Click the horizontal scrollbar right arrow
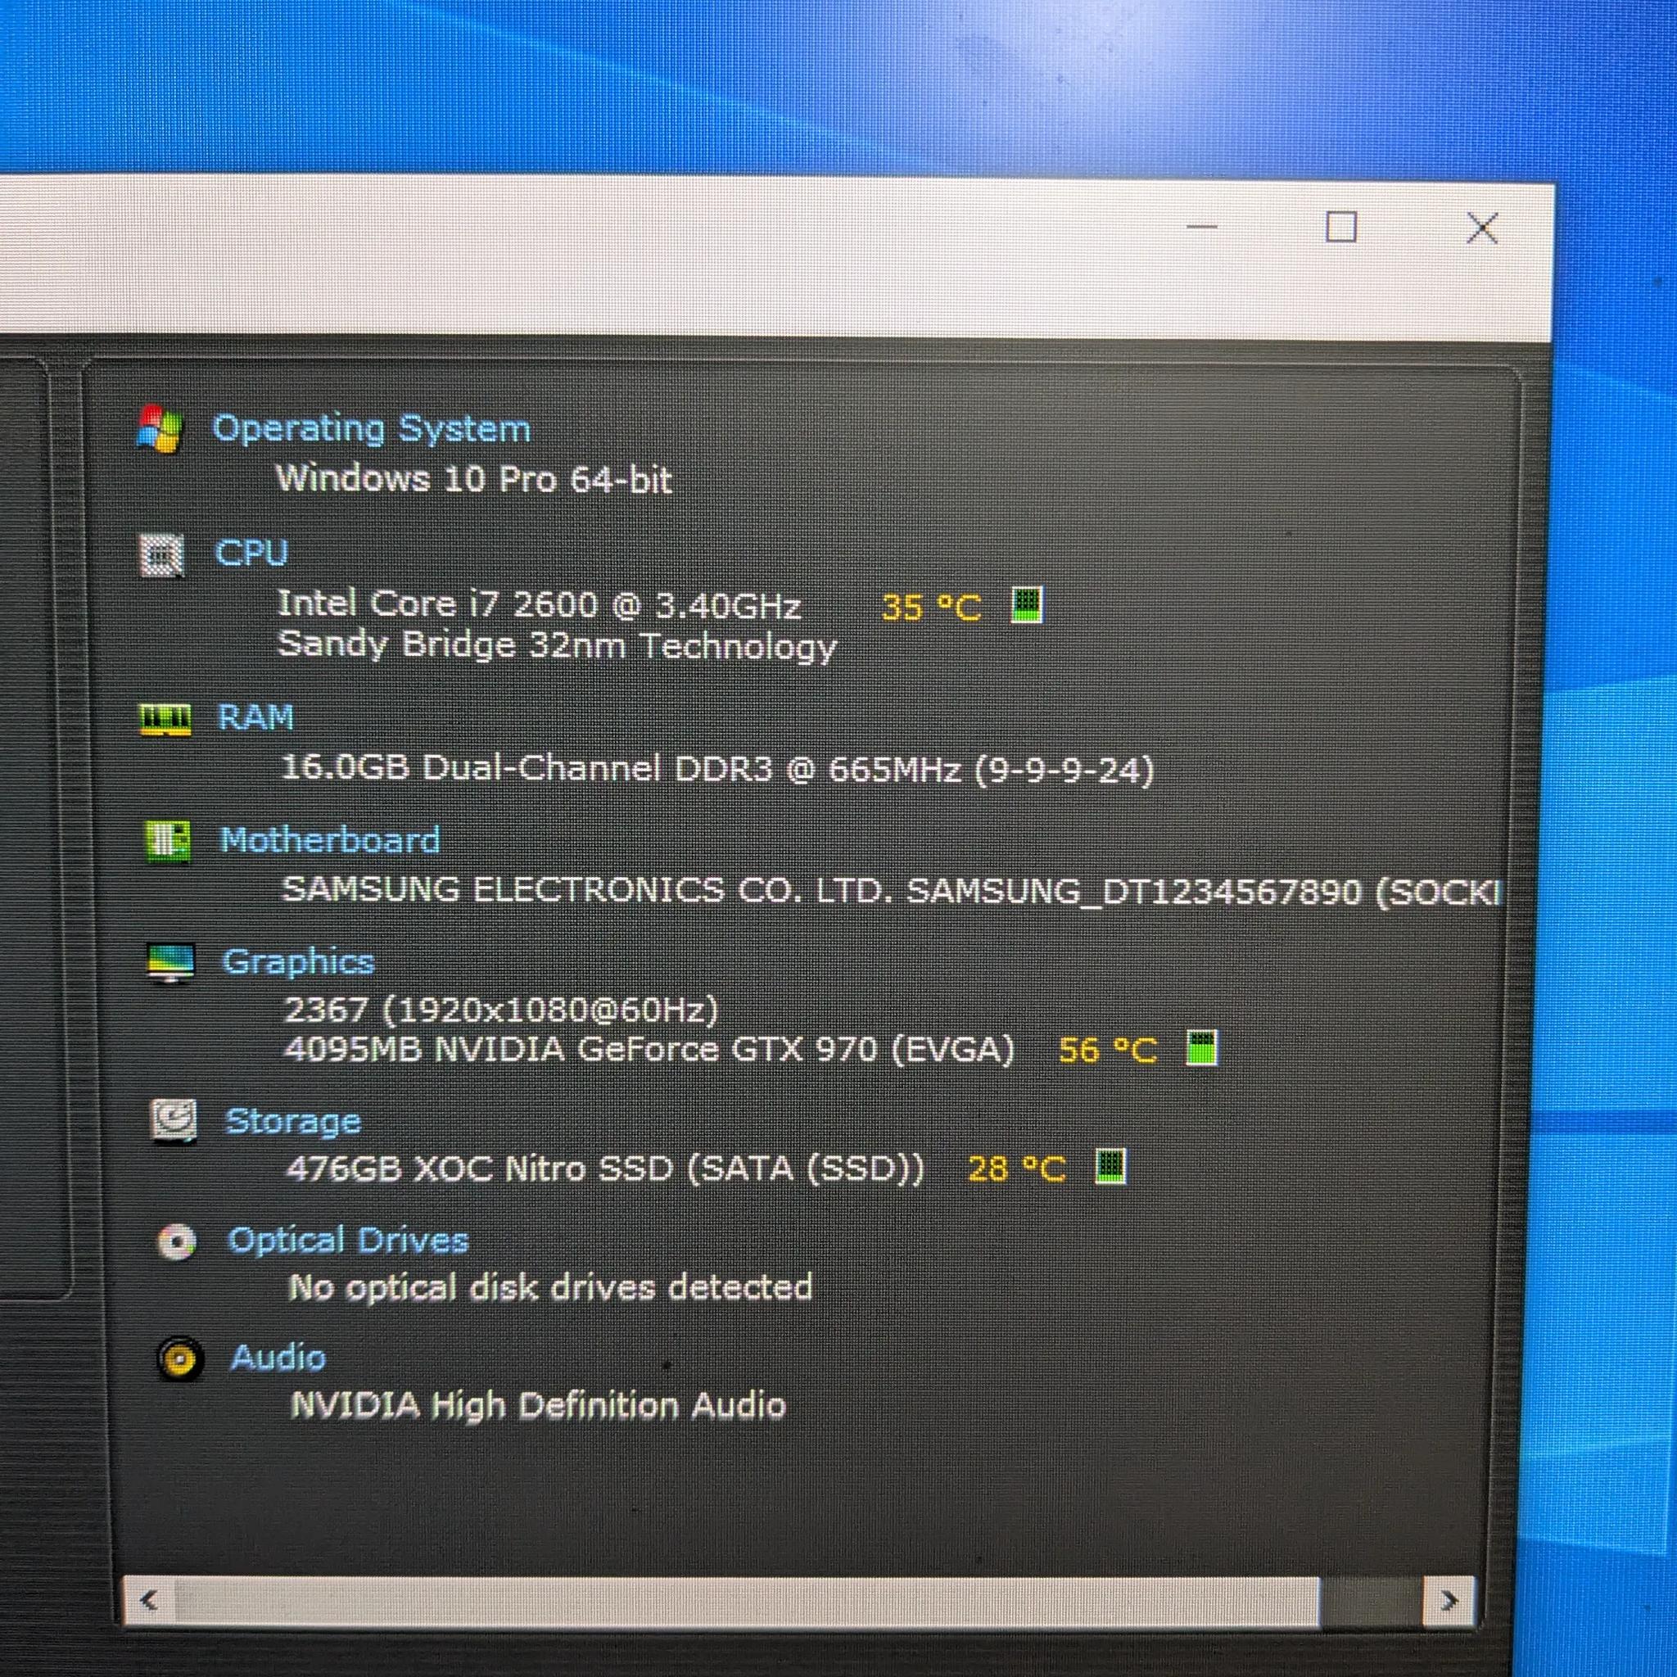The width and height of the screenshot is (1677, 1677). point(1449,1600)
